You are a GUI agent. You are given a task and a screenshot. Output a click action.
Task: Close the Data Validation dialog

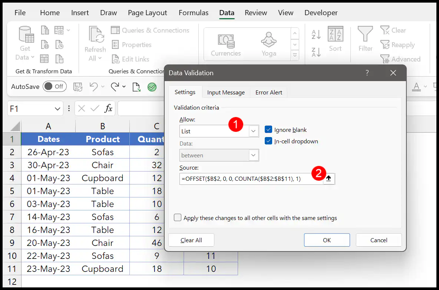(x=393, y=73)
